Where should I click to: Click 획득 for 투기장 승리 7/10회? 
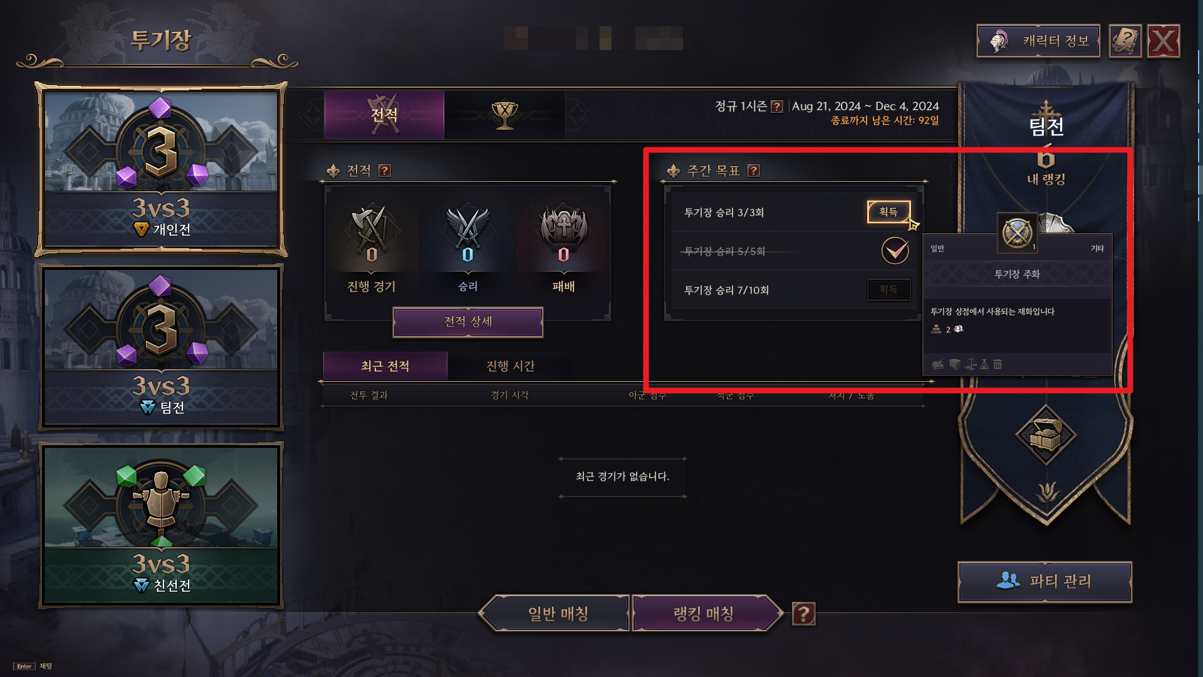[x=888, y=290]
